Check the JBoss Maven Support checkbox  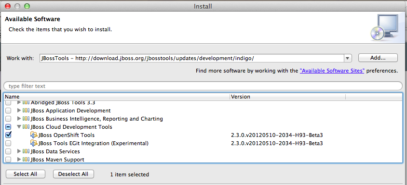(x=8, y=160)
